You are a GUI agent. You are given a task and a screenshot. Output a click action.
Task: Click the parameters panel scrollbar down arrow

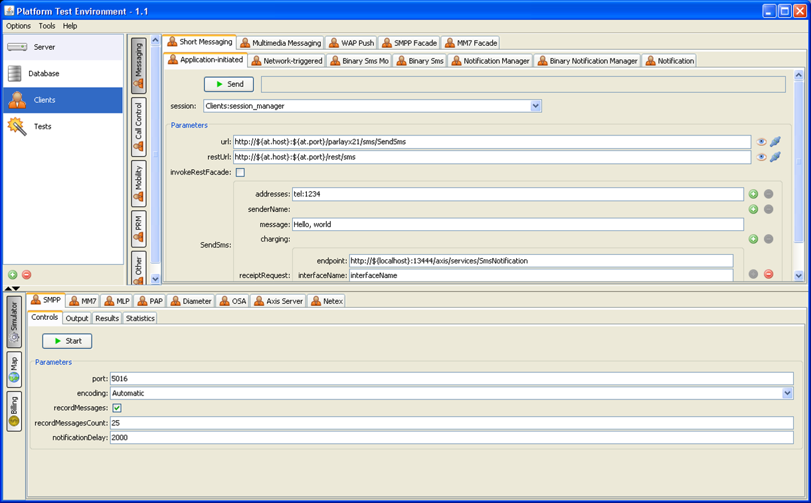point(799,275)
